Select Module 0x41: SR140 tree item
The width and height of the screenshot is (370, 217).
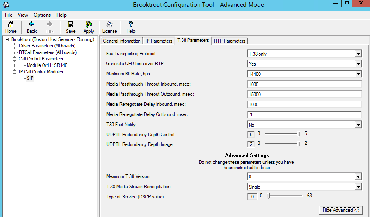(47, 65)
